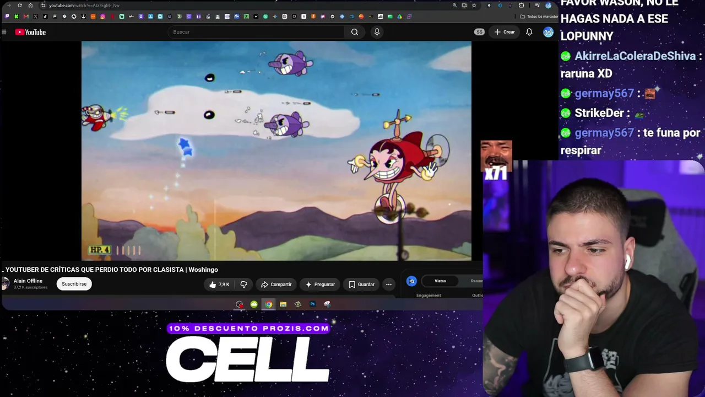This screenshot has height=397, width=705.
Task: Open Alain Offline channel avatar
Action: click(6, 284)
